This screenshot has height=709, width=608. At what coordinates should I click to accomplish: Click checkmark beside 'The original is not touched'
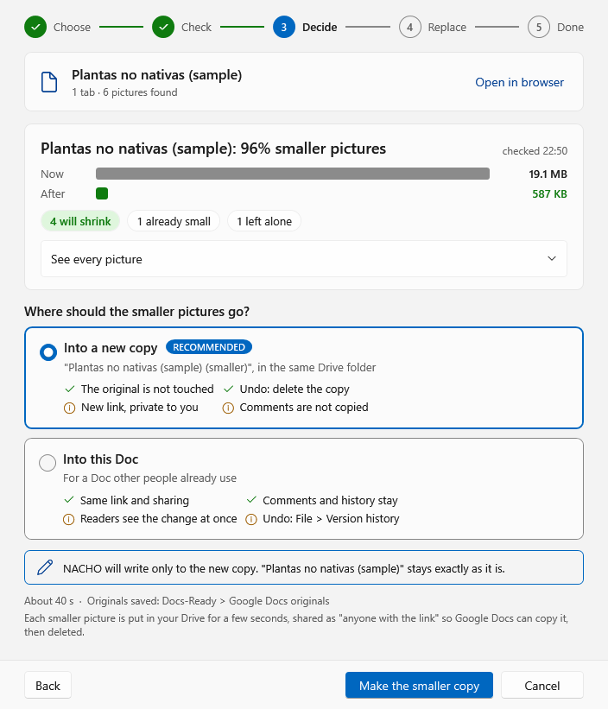[x=70, y=389]
